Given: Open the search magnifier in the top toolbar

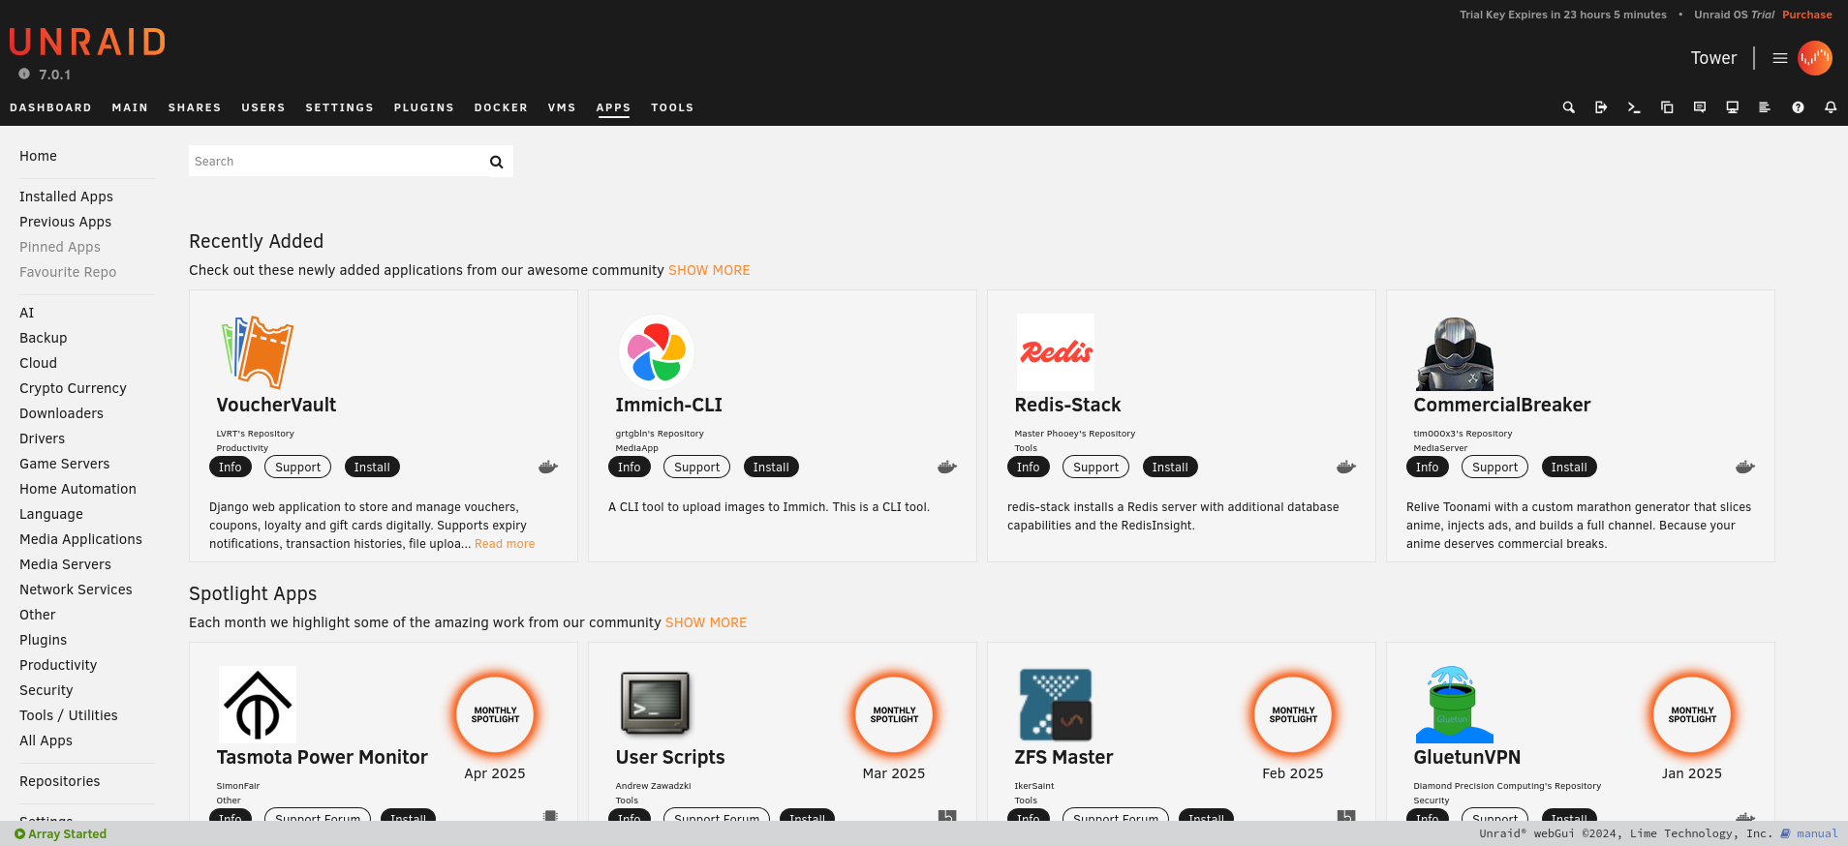Looking at the screenshot, I should (1568, 107).
